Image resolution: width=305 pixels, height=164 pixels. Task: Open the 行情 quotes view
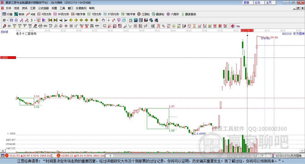click(7, 14)
